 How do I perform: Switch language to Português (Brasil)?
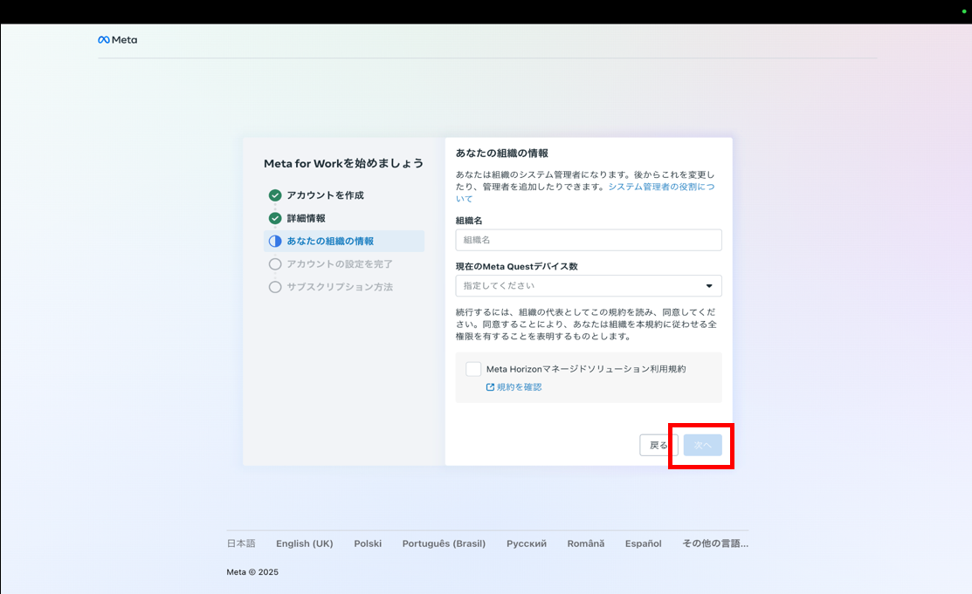tap(444, 543)
